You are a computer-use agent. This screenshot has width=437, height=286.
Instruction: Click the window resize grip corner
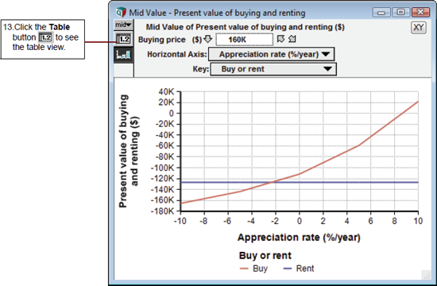click(426, 275)
